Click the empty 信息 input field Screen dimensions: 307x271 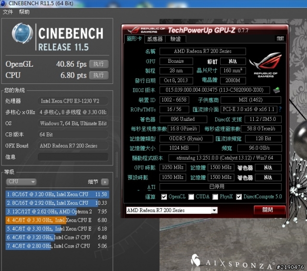tap(73, 157)
